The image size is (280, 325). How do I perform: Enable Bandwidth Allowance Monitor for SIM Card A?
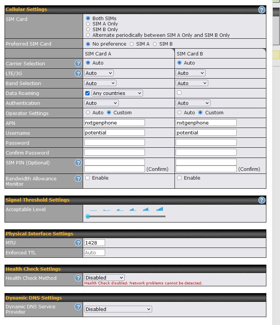coord(88,178)
